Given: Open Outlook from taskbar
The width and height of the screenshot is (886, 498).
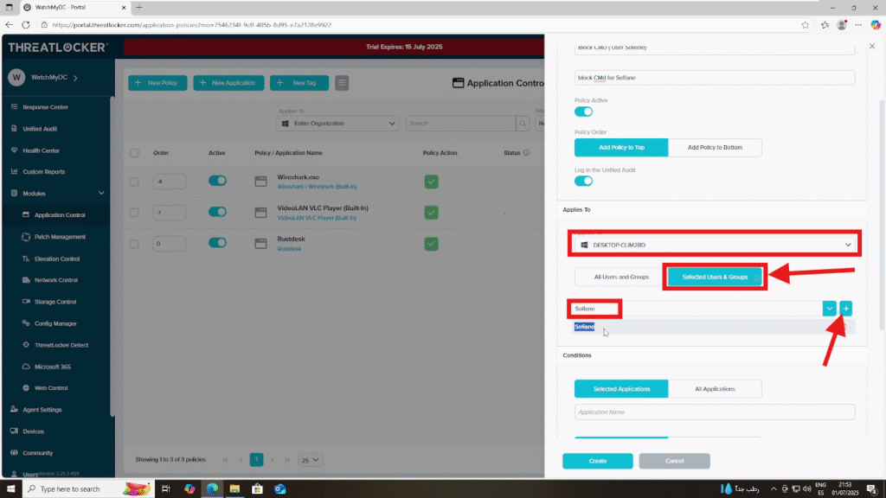Looking at the screenshot, I should pyautogui.click(x=279, y=488).
